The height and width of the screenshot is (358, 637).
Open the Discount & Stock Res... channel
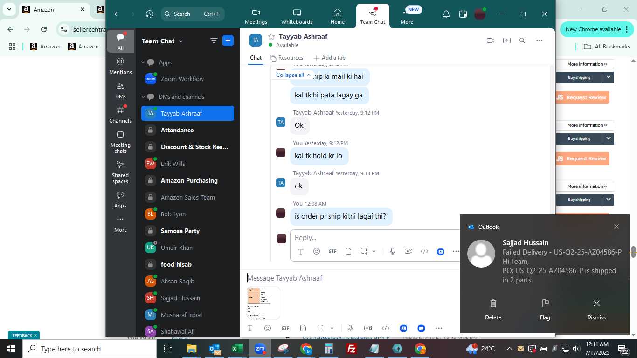click(187, 147)
